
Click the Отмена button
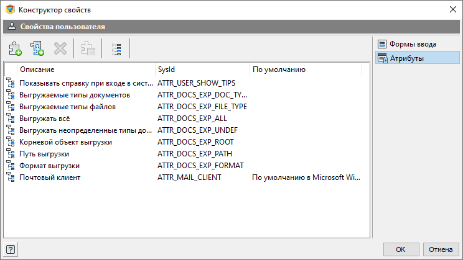coord(441,249)
